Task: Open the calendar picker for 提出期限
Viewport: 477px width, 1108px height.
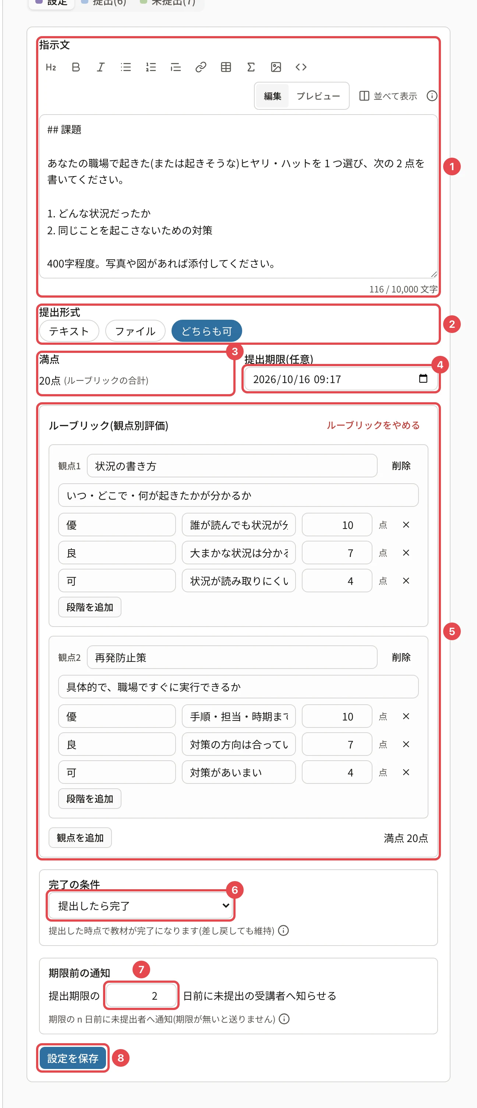Action: pyautogui.click(x=423, y=379)
